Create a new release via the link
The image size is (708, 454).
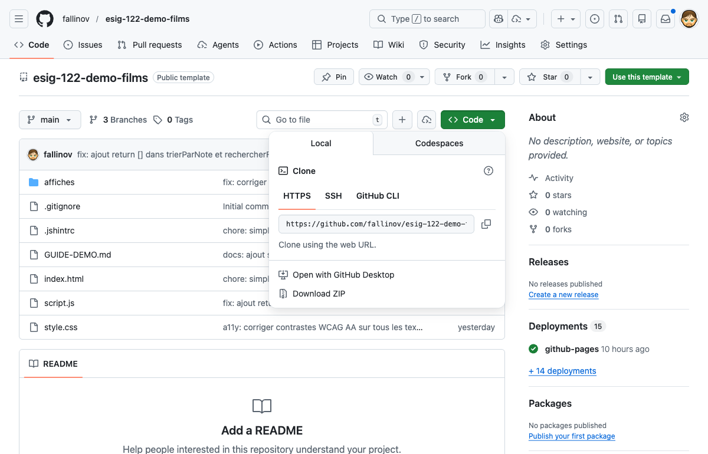click(x=563, y=294)
